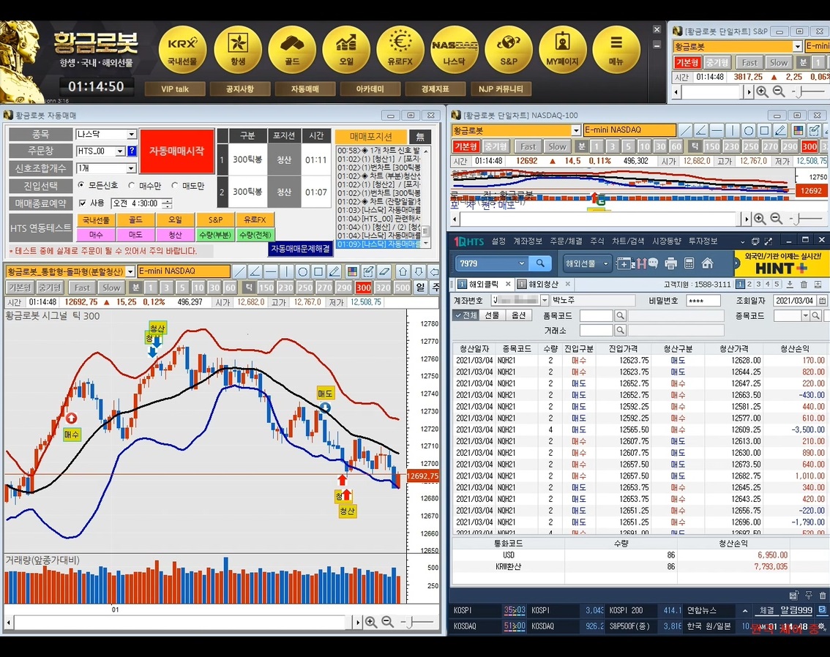Select horizontal line tool in main chart toolbar
Screen dimensions: 830x657
pyautogui.click(x=271, y=272)
